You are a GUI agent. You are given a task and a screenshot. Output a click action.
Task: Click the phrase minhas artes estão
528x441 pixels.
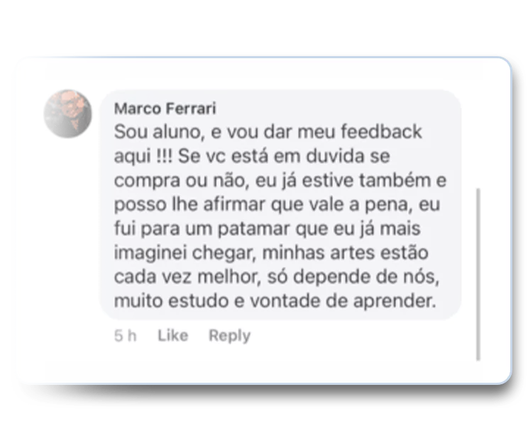coord(345,253)
